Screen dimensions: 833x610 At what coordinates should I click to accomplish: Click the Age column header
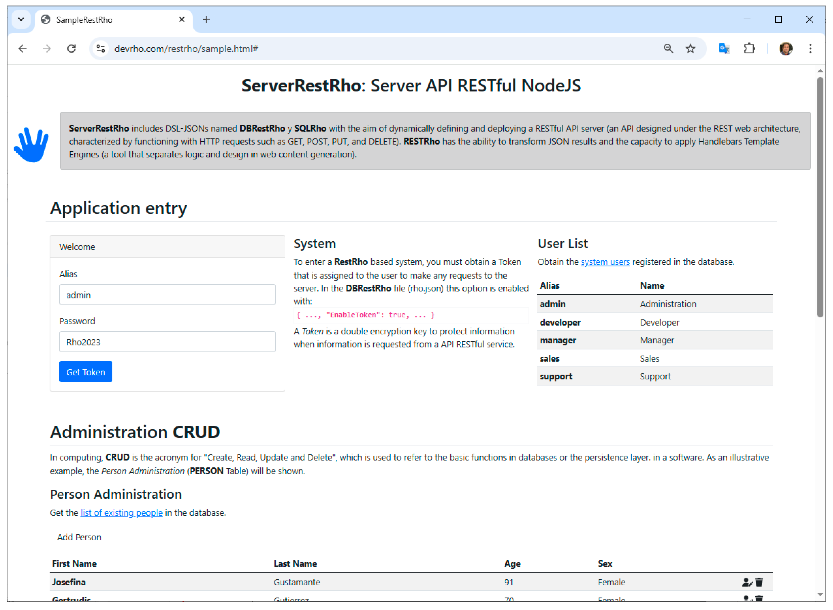coord(512,563)
